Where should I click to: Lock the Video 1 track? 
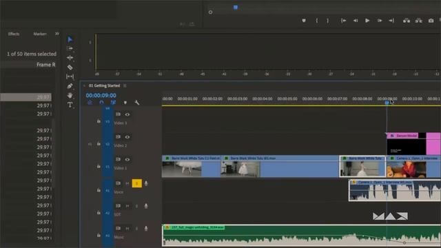99,166
